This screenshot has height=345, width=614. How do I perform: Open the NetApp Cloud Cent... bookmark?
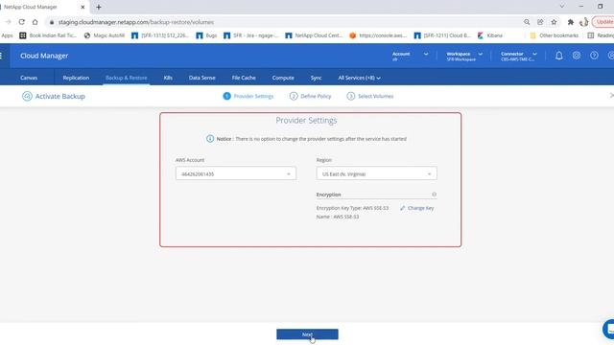tap(314, 35)
